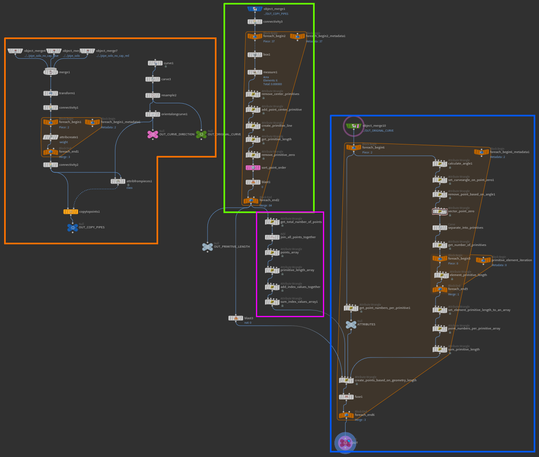Select the element_primitive_length wrangle node
This screenshot has height=457, width=539.
pos(441,275)
